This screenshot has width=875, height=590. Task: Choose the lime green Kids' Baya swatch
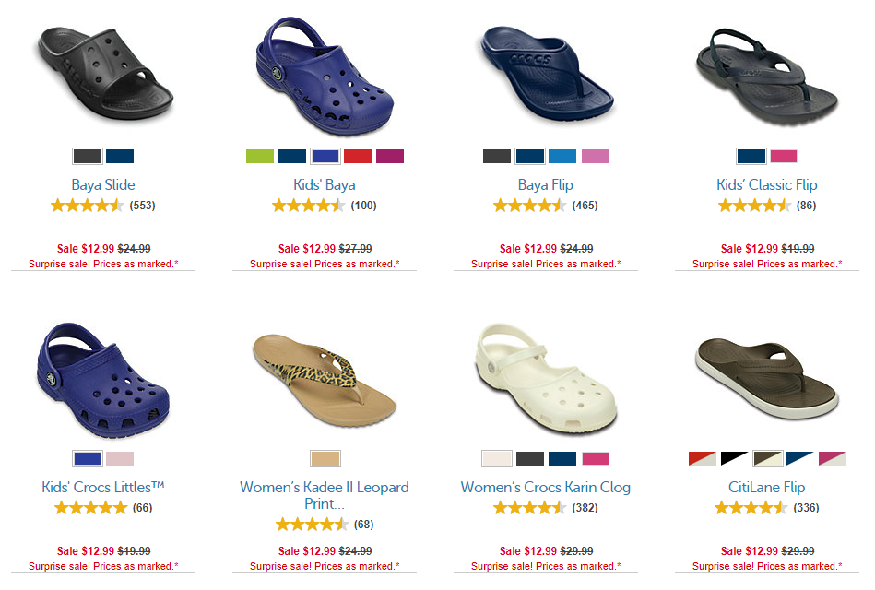pos(260,157)
